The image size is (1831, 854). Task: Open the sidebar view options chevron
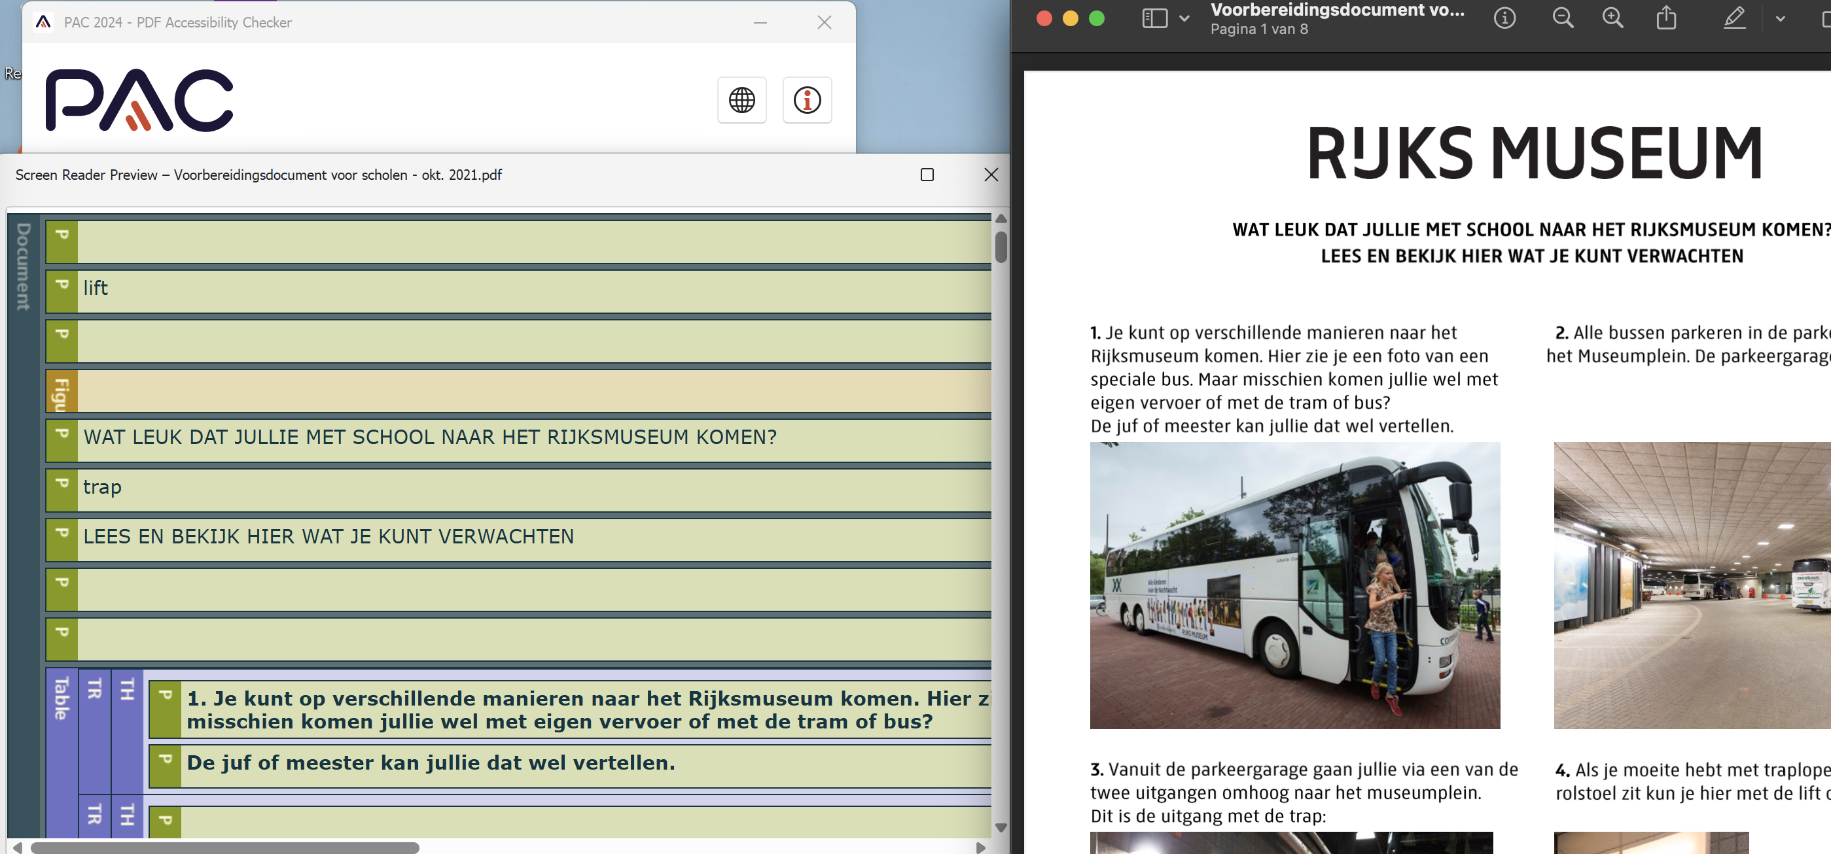(1184, 18)
